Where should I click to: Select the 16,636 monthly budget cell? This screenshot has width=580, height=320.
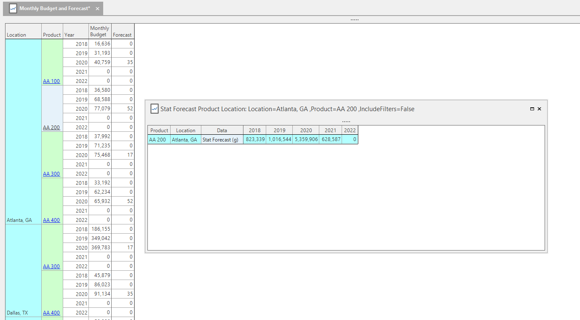100,44
